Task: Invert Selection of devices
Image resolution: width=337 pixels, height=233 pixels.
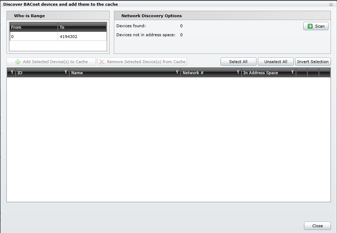Action: (x=313, y=62)
